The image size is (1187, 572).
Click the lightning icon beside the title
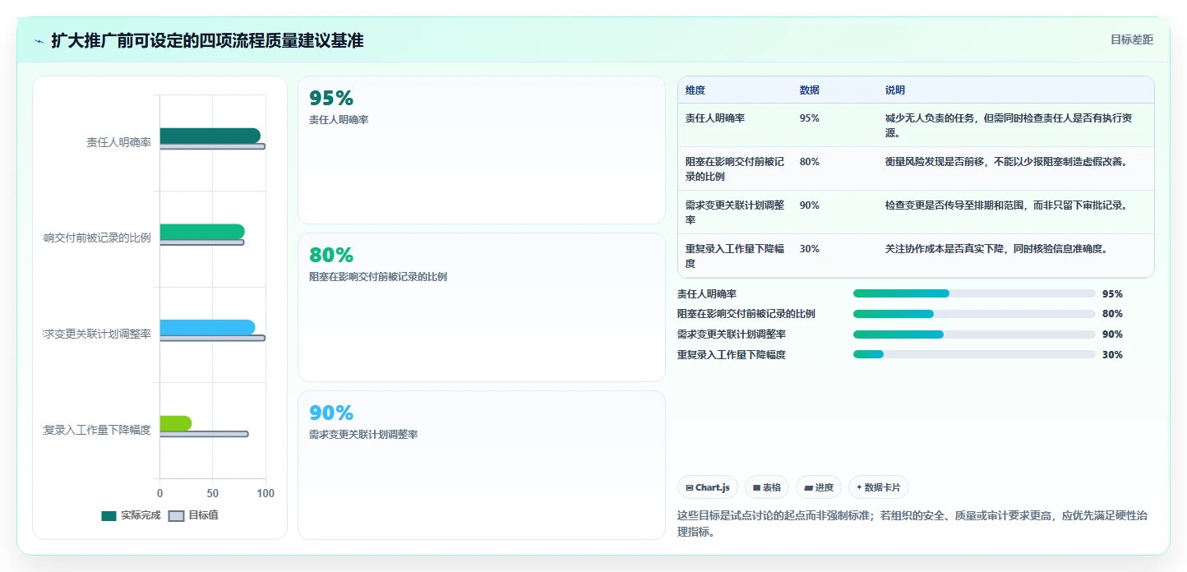[39, 41]
